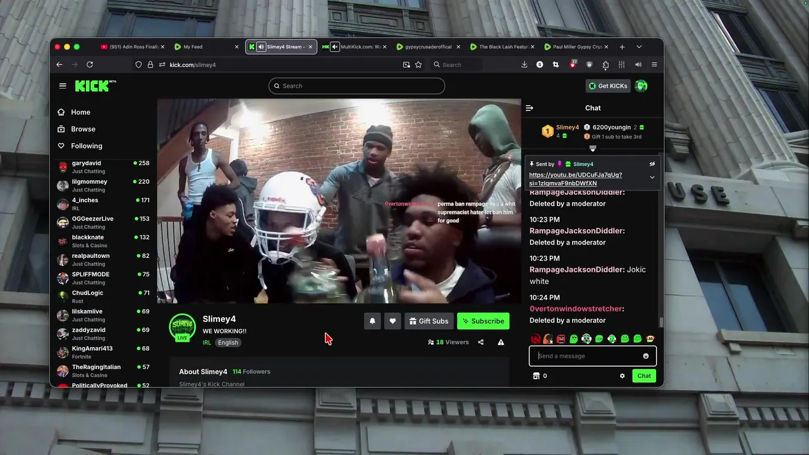The image size is (809, 455).
Task: Open the Kick hamburger menu
Action: click(63, 86)
